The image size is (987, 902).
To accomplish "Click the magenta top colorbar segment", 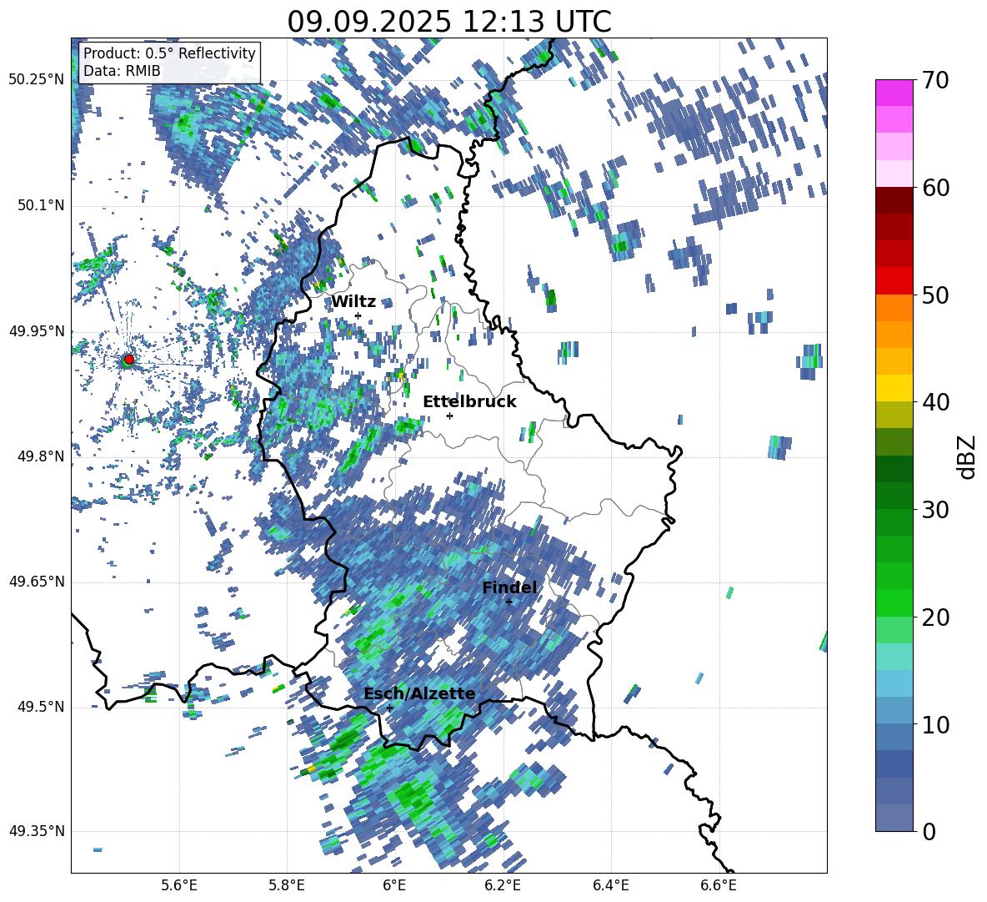I will (894, 93).
